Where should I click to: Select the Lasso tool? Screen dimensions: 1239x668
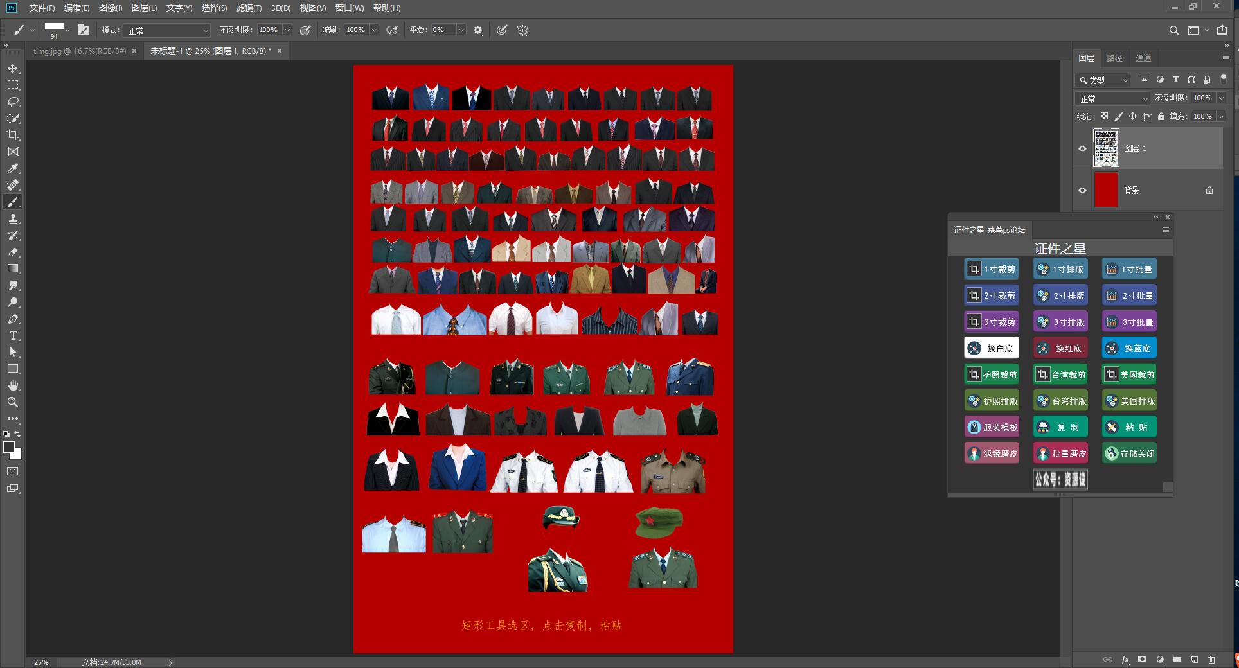(x=13, y=101)
